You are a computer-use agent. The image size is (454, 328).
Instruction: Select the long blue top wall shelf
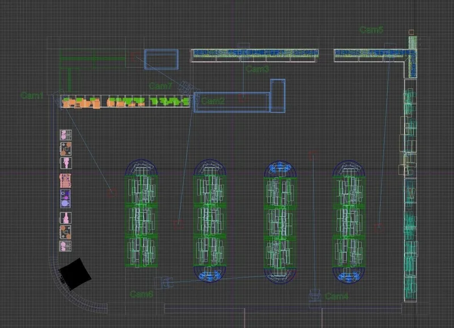[x=255, y=55]
